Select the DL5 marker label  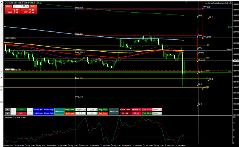tap(200, 104)
